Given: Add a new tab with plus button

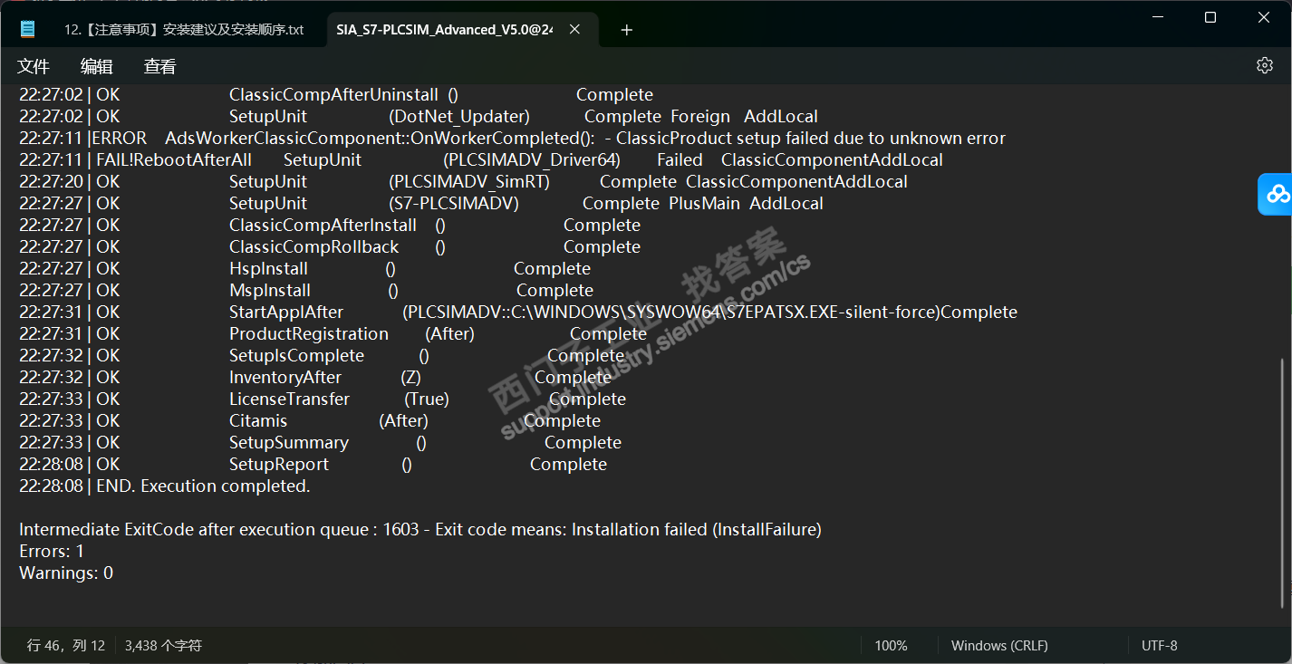Looking at the screenshot, I should tap(626, 30).
